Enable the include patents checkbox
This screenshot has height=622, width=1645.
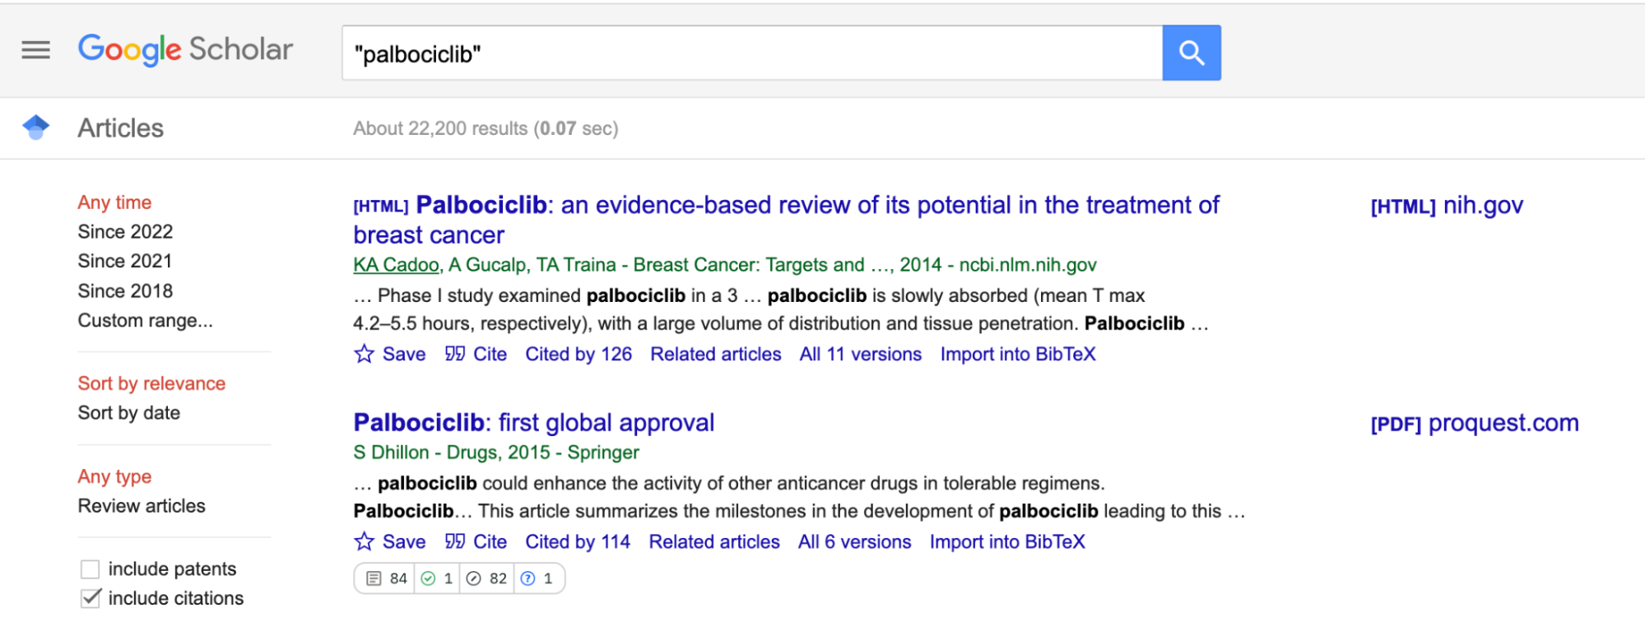(x=90, y=569)
